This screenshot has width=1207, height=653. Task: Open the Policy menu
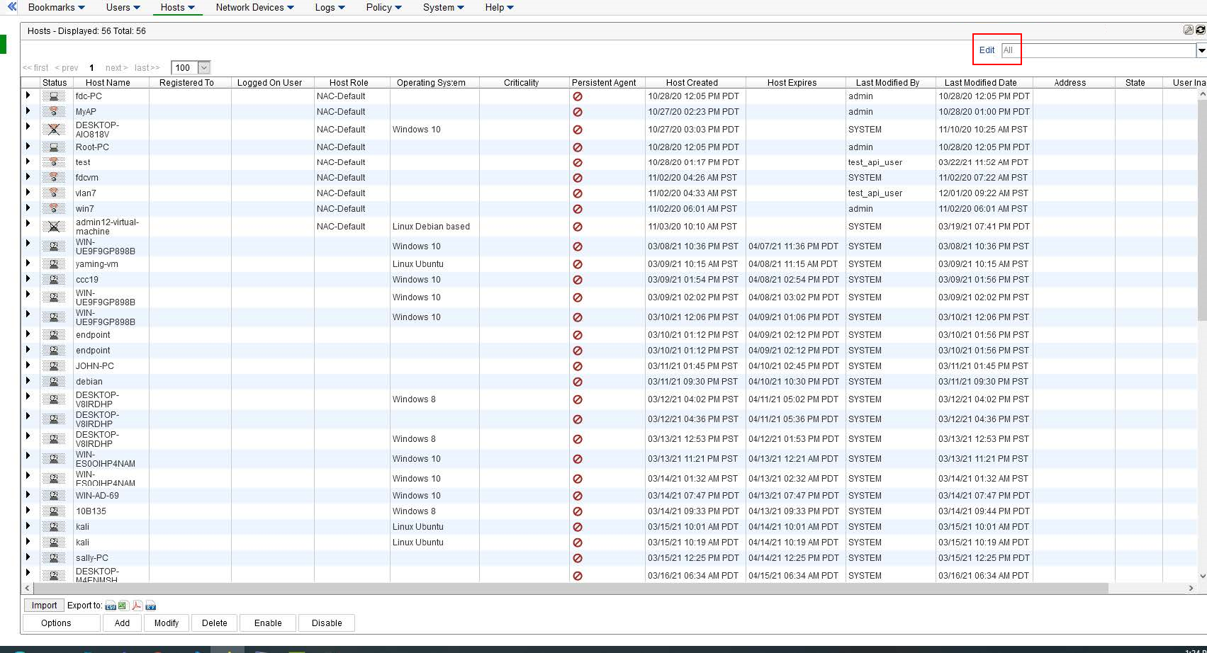383,7
